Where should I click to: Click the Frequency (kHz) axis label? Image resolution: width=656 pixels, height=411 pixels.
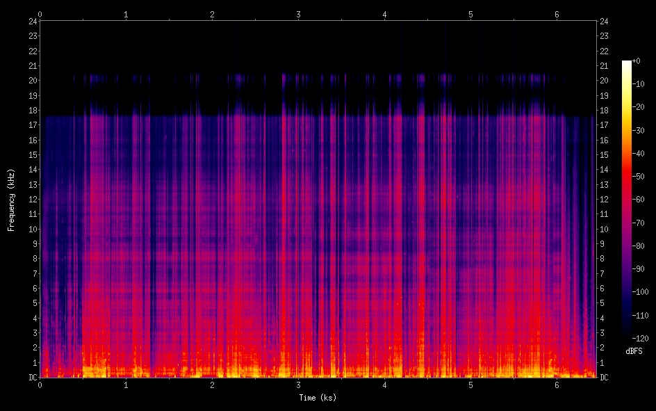point(11,199)
